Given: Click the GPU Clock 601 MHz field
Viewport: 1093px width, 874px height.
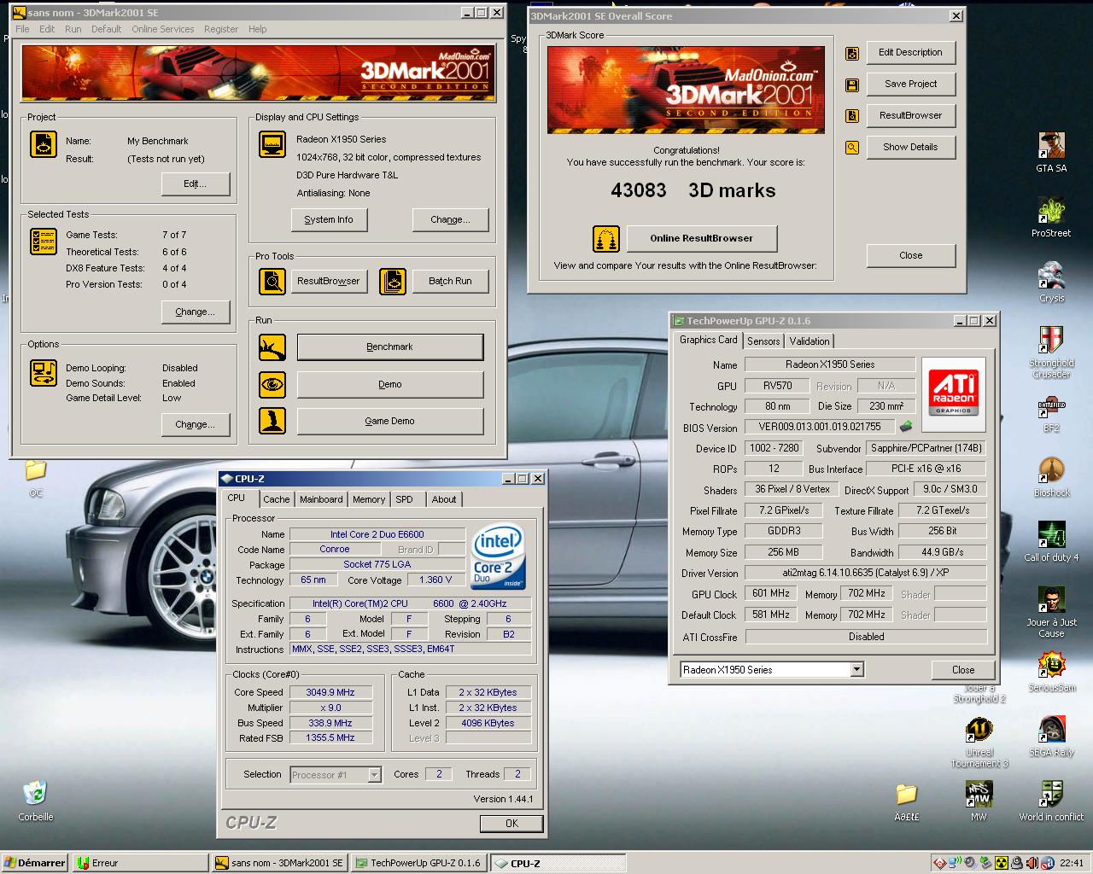Looking at the screenshot, I should pyautogui.click(x=770, y=593).
